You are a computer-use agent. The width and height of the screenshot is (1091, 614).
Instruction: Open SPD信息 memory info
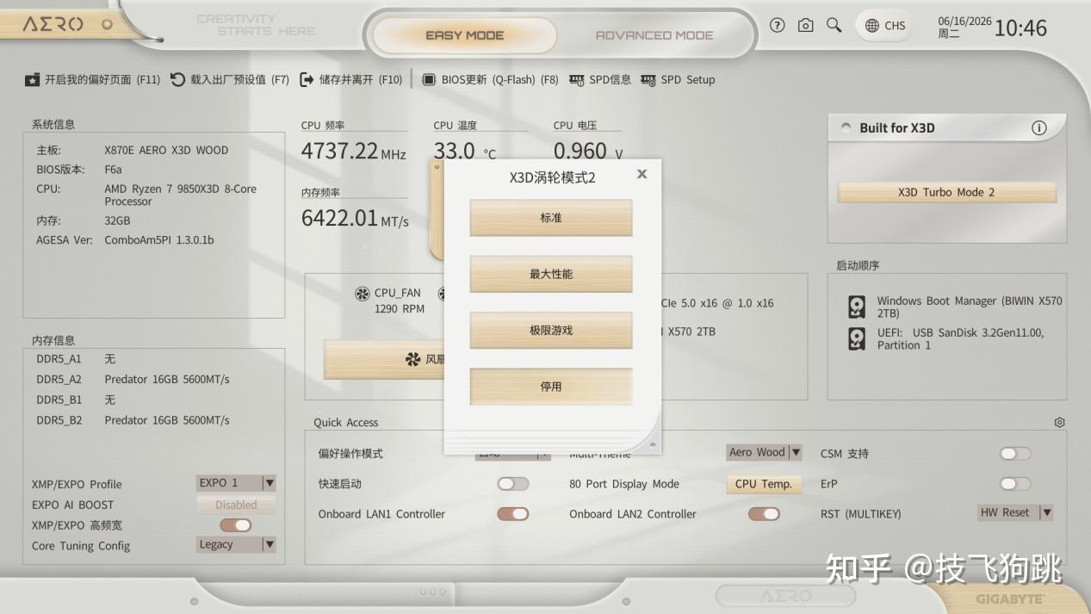600,79
